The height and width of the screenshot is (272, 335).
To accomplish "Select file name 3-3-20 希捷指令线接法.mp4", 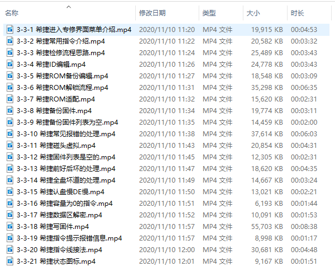I will 60,249.
